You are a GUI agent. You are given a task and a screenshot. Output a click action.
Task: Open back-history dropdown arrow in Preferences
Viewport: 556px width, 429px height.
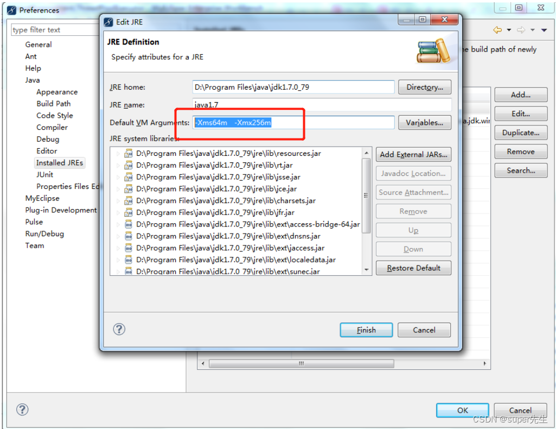tap(509, 30)
